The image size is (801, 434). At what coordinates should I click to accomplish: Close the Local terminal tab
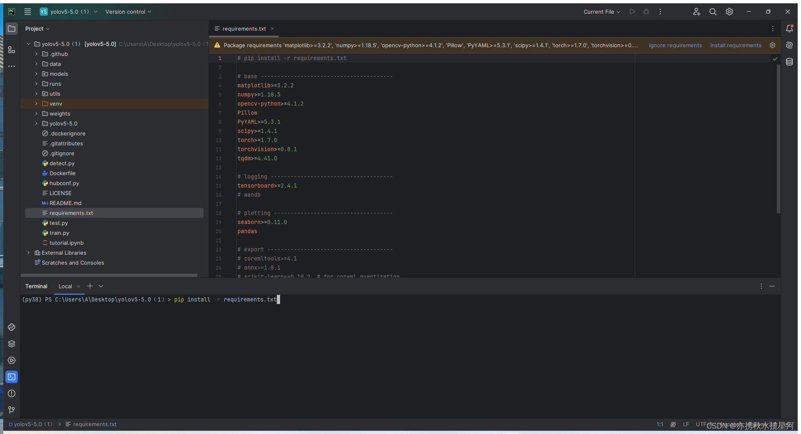(x=79, y=286)
